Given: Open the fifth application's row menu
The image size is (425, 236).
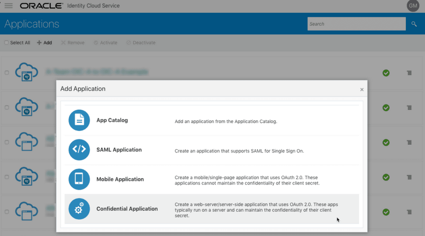Looking at the screenshot, I should point(409,212).
